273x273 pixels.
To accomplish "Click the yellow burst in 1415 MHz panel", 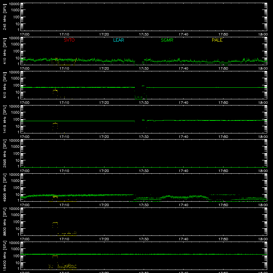I will click(x=55, y=123).
